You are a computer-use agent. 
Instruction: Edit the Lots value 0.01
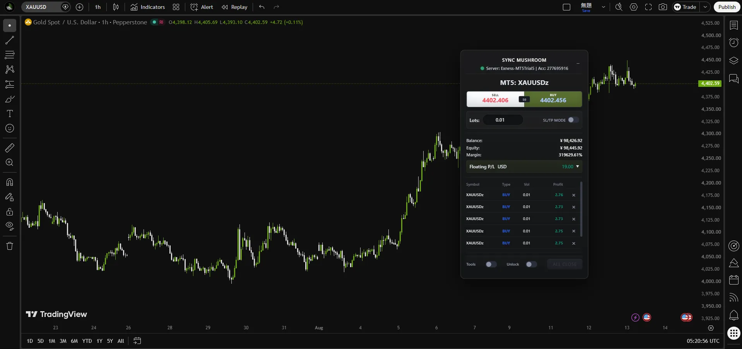(503, 120)
